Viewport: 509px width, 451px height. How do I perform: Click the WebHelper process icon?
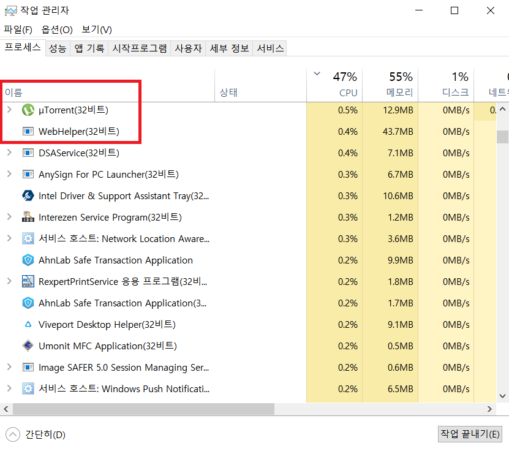(x=28, y=132)
